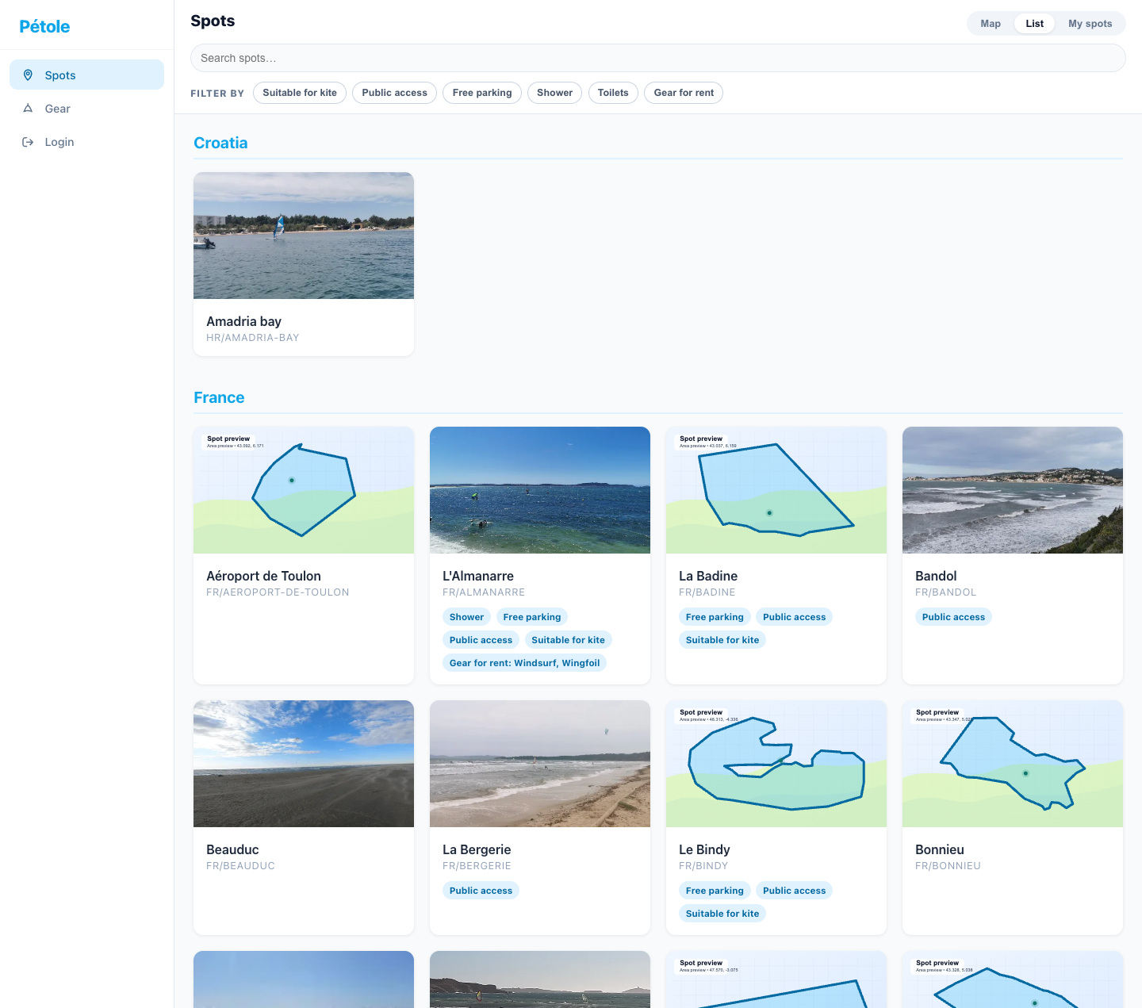Click the Spots page heading
1142x1008 pixels.
coord(213,21)
